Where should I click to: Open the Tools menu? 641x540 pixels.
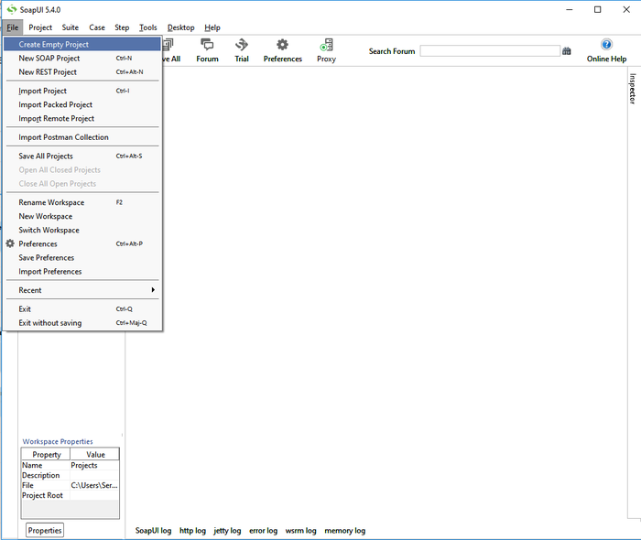(147, 27)
